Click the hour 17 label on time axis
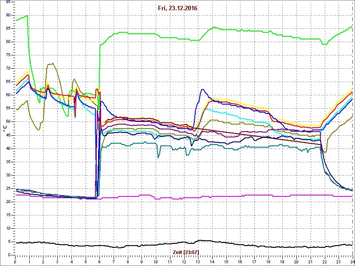 click(x=254, y=262)
